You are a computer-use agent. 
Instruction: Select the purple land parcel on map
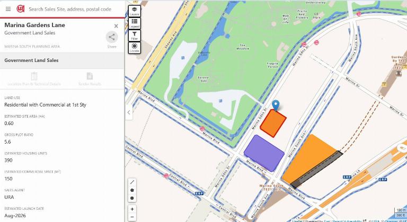coord(264,153)
